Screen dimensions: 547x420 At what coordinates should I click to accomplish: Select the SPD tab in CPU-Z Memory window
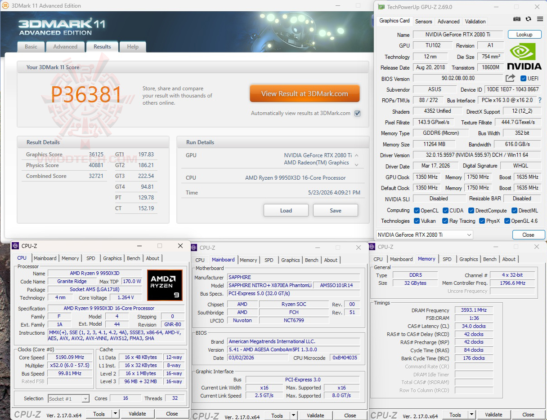click(x=447, y=259)
